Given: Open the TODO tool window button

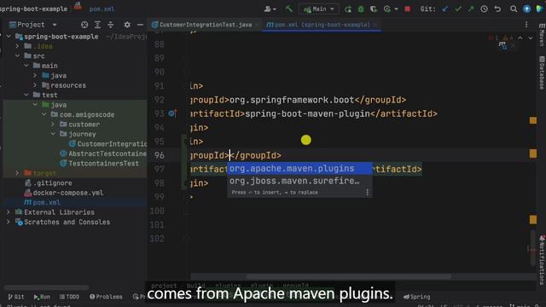Looking at the screenshot, I should 69,297.
